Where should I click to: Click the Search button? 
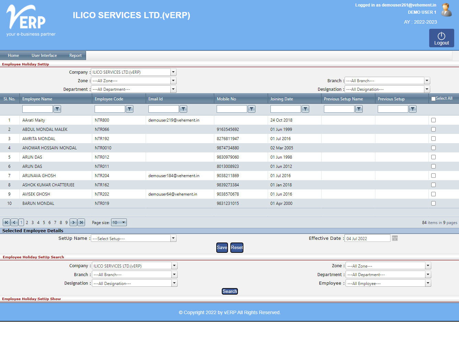[x=230, y=292]
